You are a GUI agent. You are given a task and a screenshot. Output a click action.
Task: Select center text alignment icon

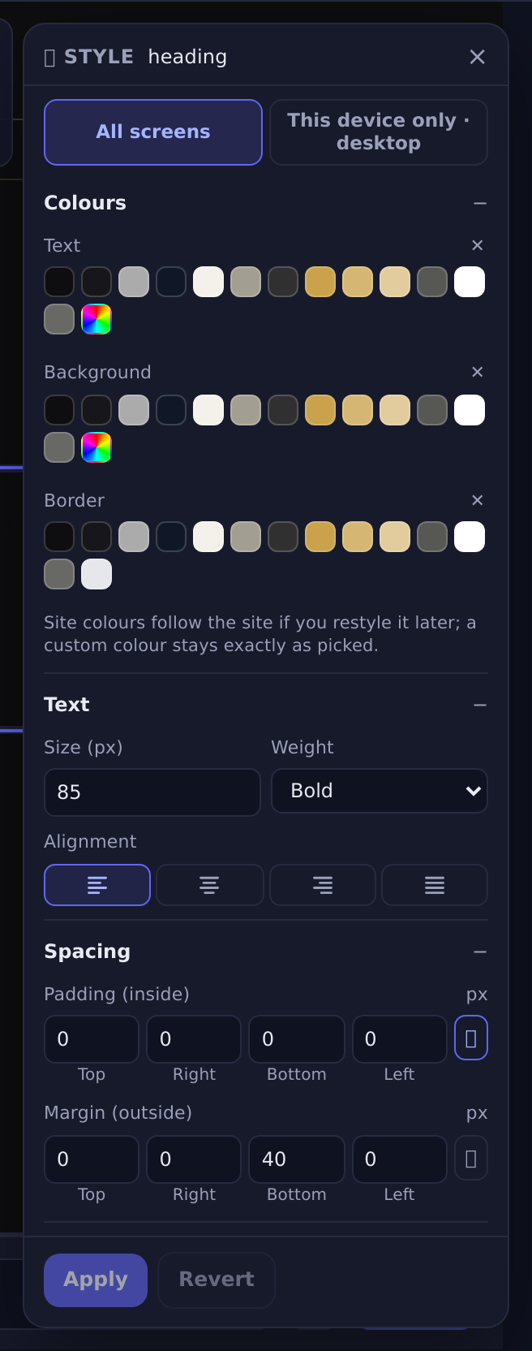coord(209,885)
